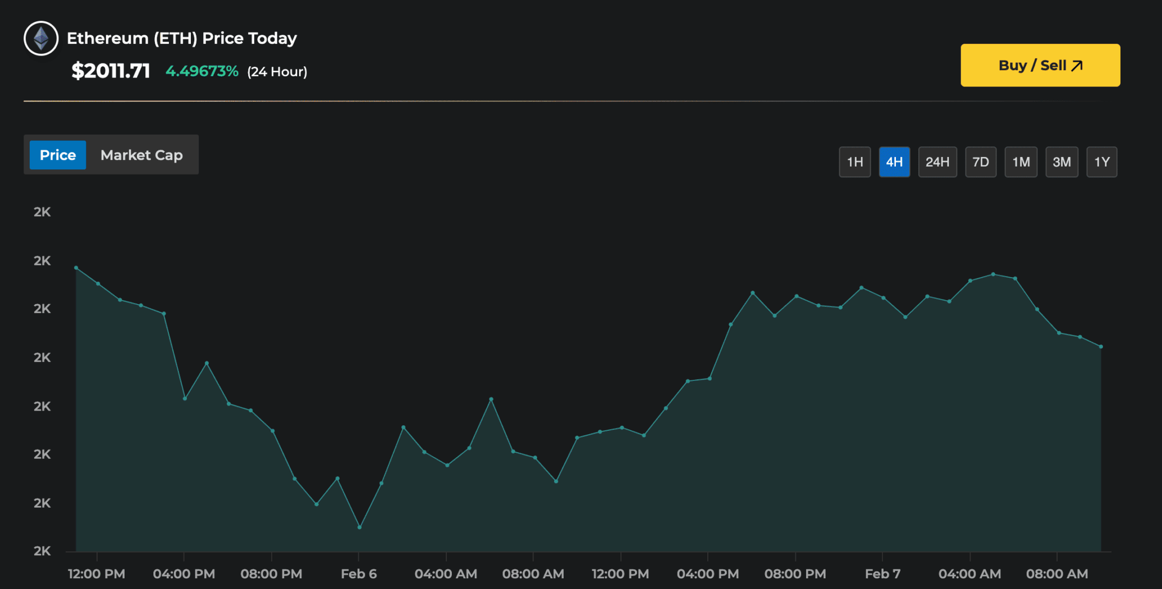Click the Ethereum logo icon

41,38
